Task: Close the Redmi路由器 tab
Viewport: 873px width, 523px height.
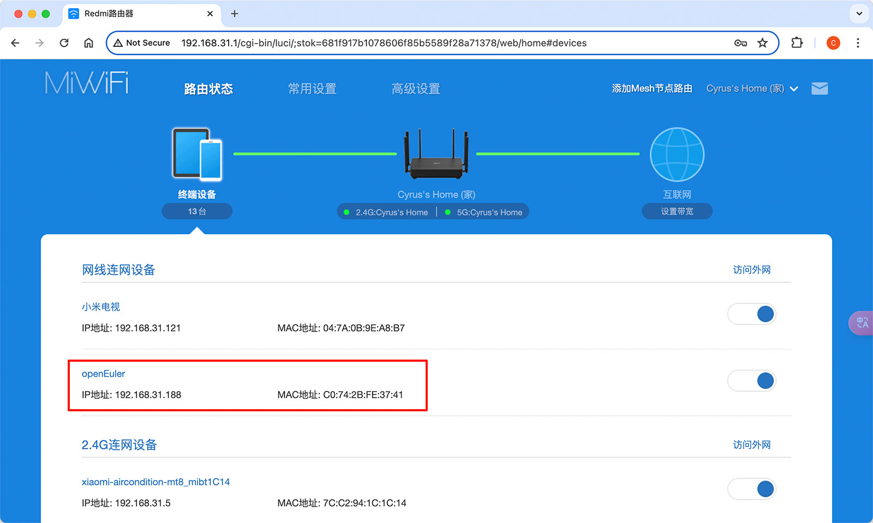Action: pyautogui.click(x=210, y=14)
